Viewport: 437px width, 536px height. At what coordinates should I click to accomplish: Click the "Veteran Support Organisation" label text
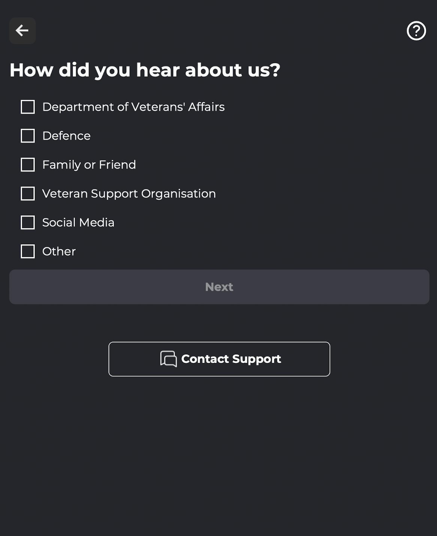pos(129,194)
